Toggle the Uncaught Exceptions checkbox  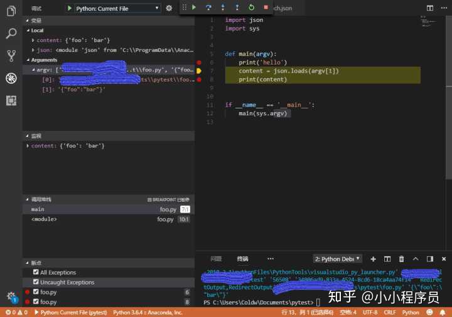coord(36,282)
